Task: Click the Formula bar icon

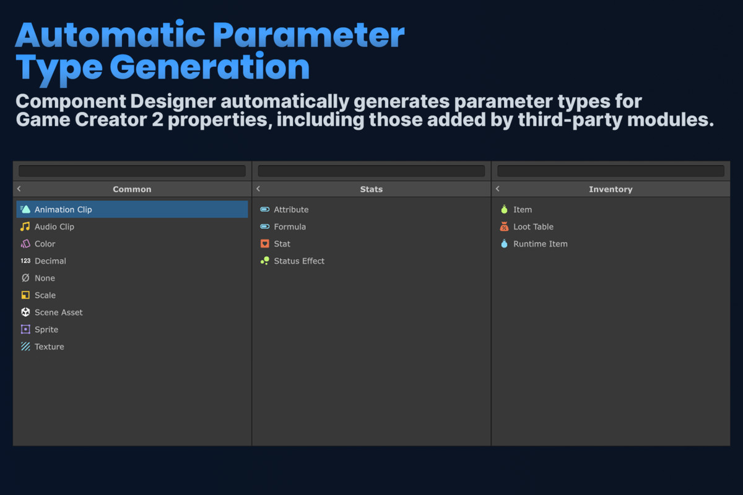Action: point(265,226)
